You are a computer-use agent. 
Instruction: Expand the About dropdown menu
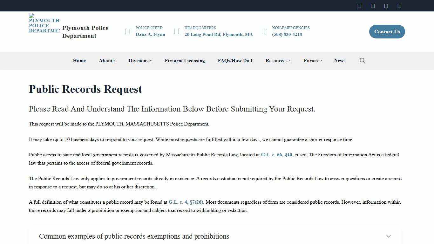107,60
